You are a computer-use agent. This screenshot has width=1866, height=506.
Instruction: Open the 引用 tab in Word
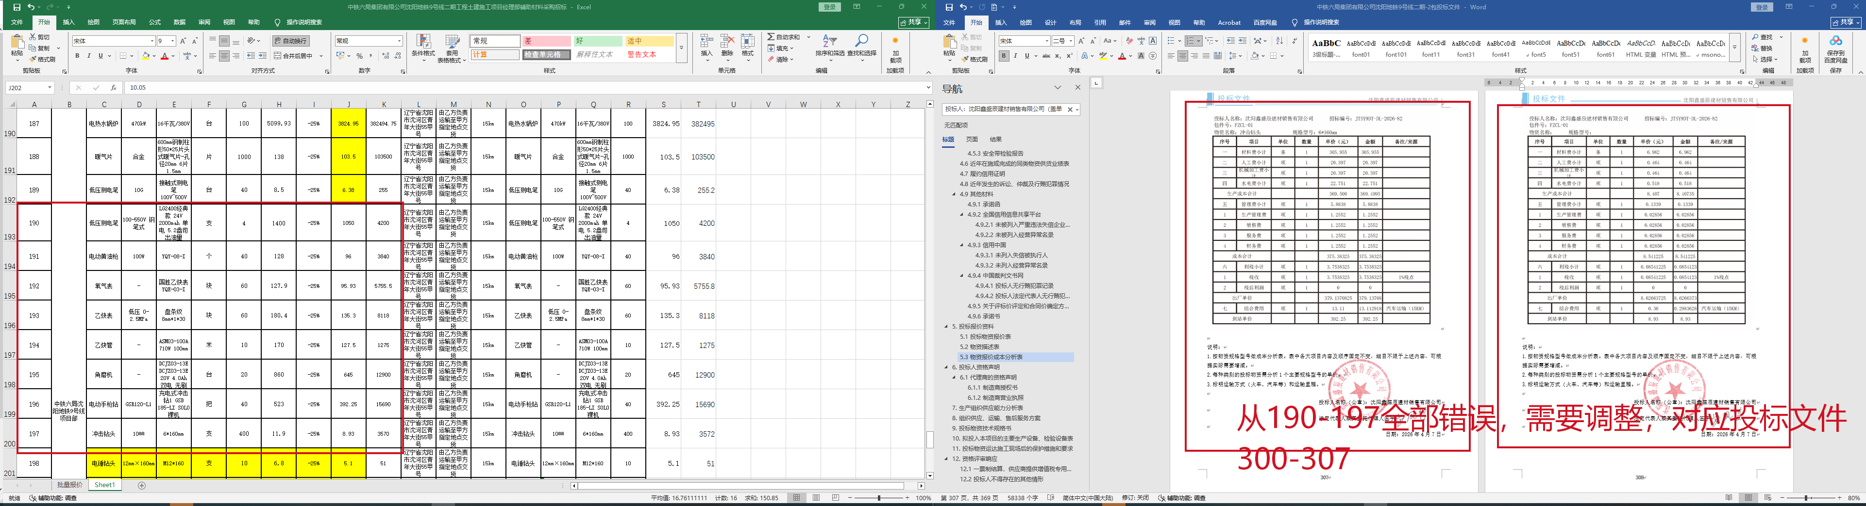[x=1100, y=22]
